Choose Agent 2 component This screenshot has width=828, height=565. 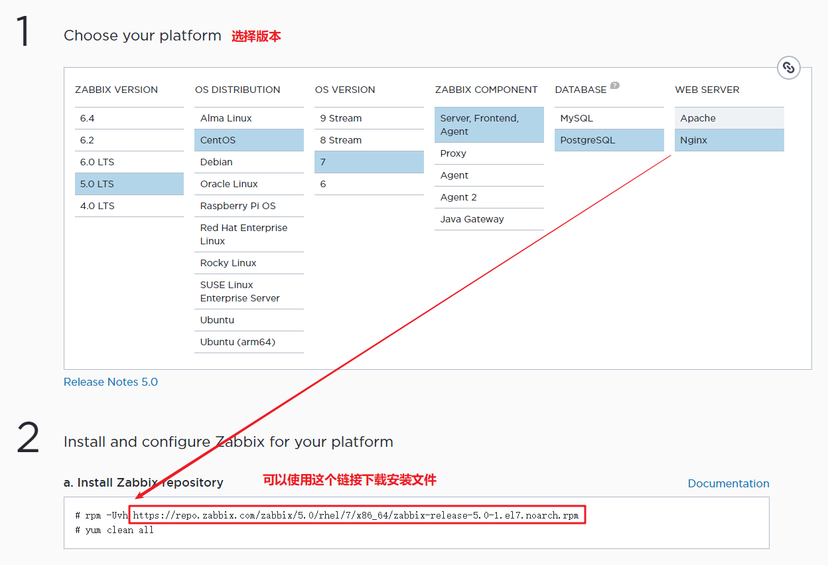pos(489,197)
